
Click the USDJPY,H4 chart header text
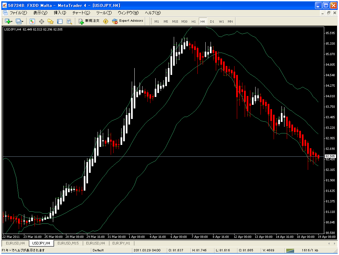[33, 30]
